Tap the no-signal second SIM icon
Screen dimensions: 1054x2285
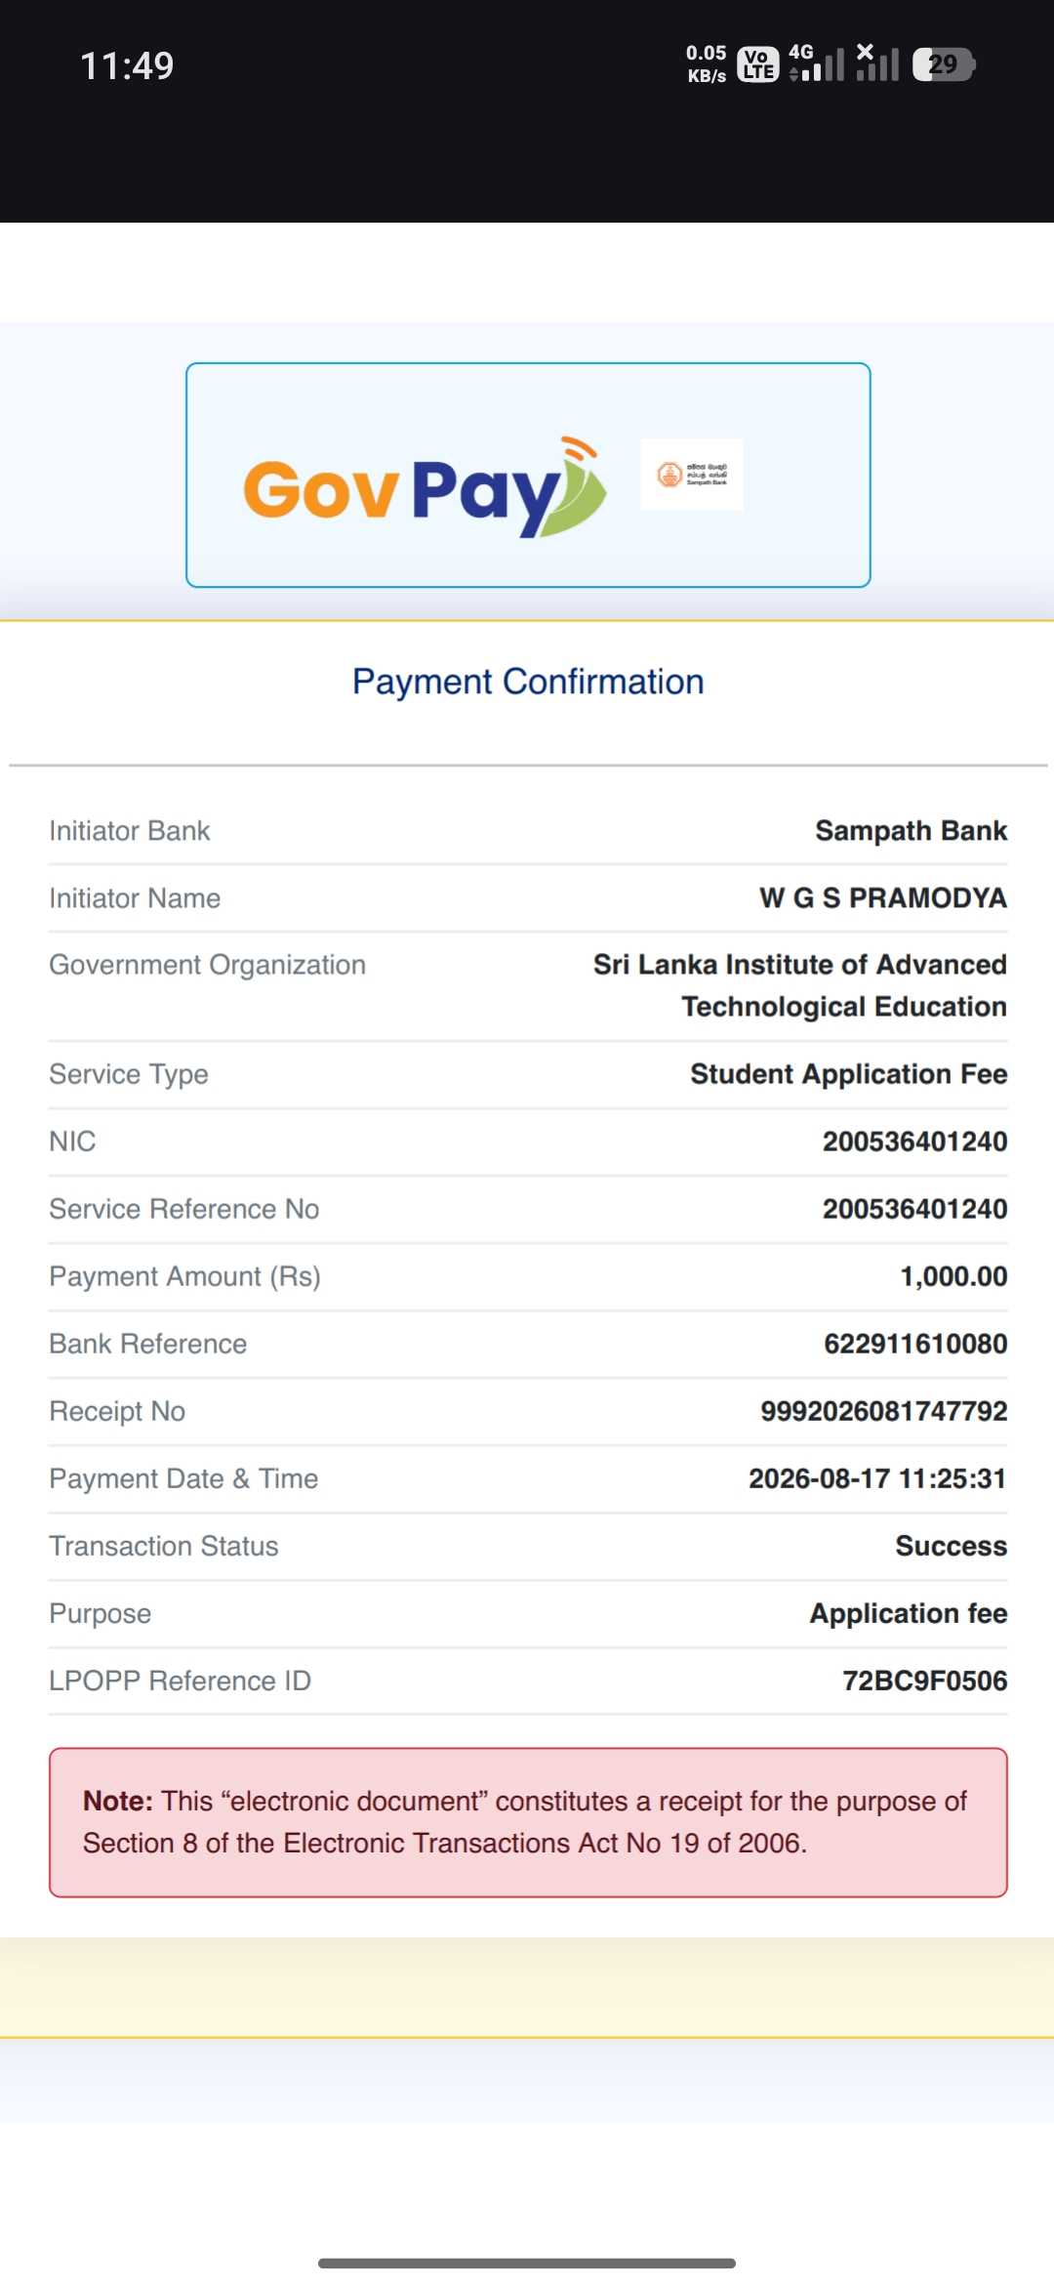(x=876, y=62)
